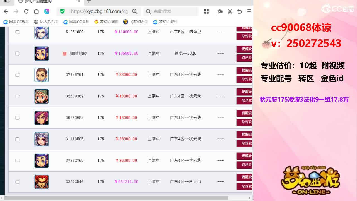Open the 达人后台 bookmark
Image resolution: width=357 pixels, height=201 pixels.
(x=46, y=22)
